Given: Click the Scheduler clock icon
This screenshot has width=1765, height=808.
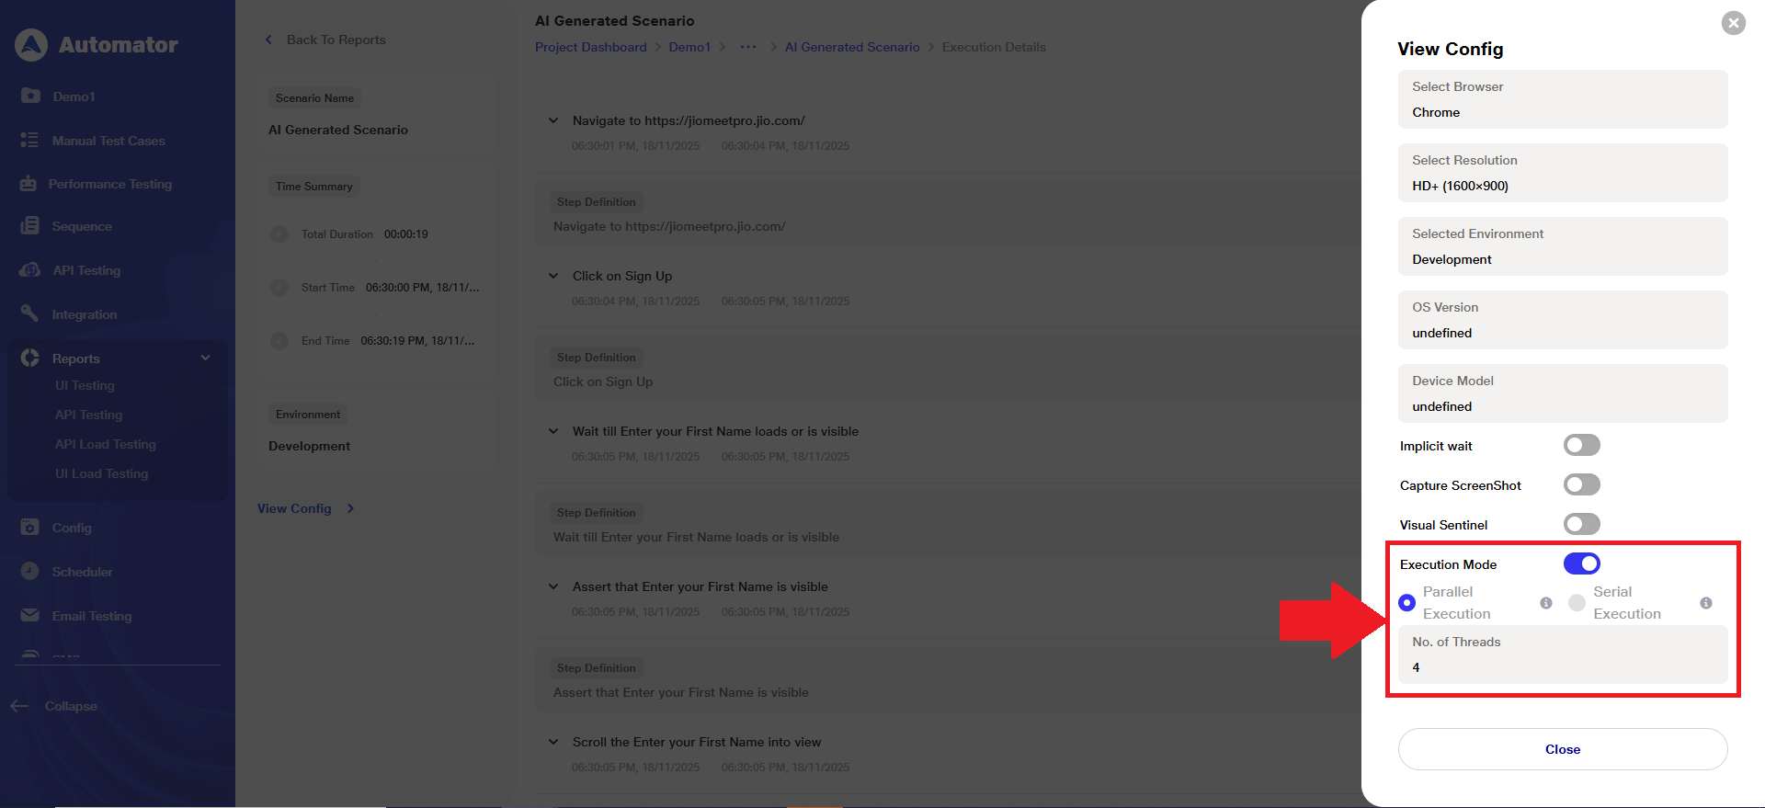Looking at the screenshot, I should point(29,572).
